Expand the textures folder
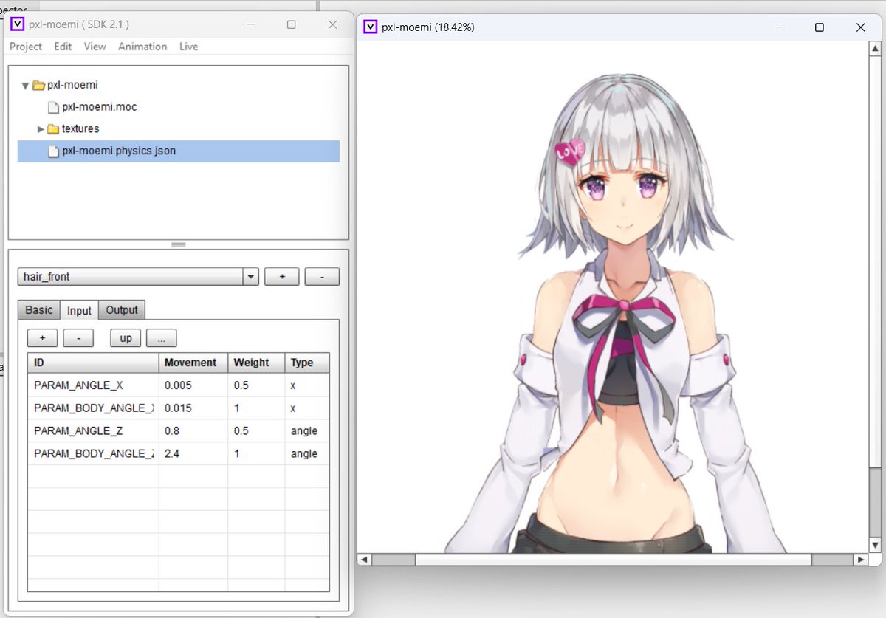 (x=40, y=128)
